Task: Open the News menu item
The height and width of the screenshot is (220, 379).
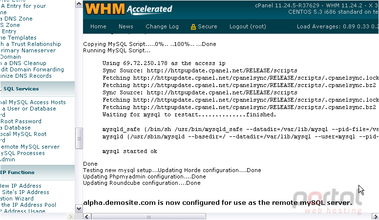Action: click(x=126, y=26)
